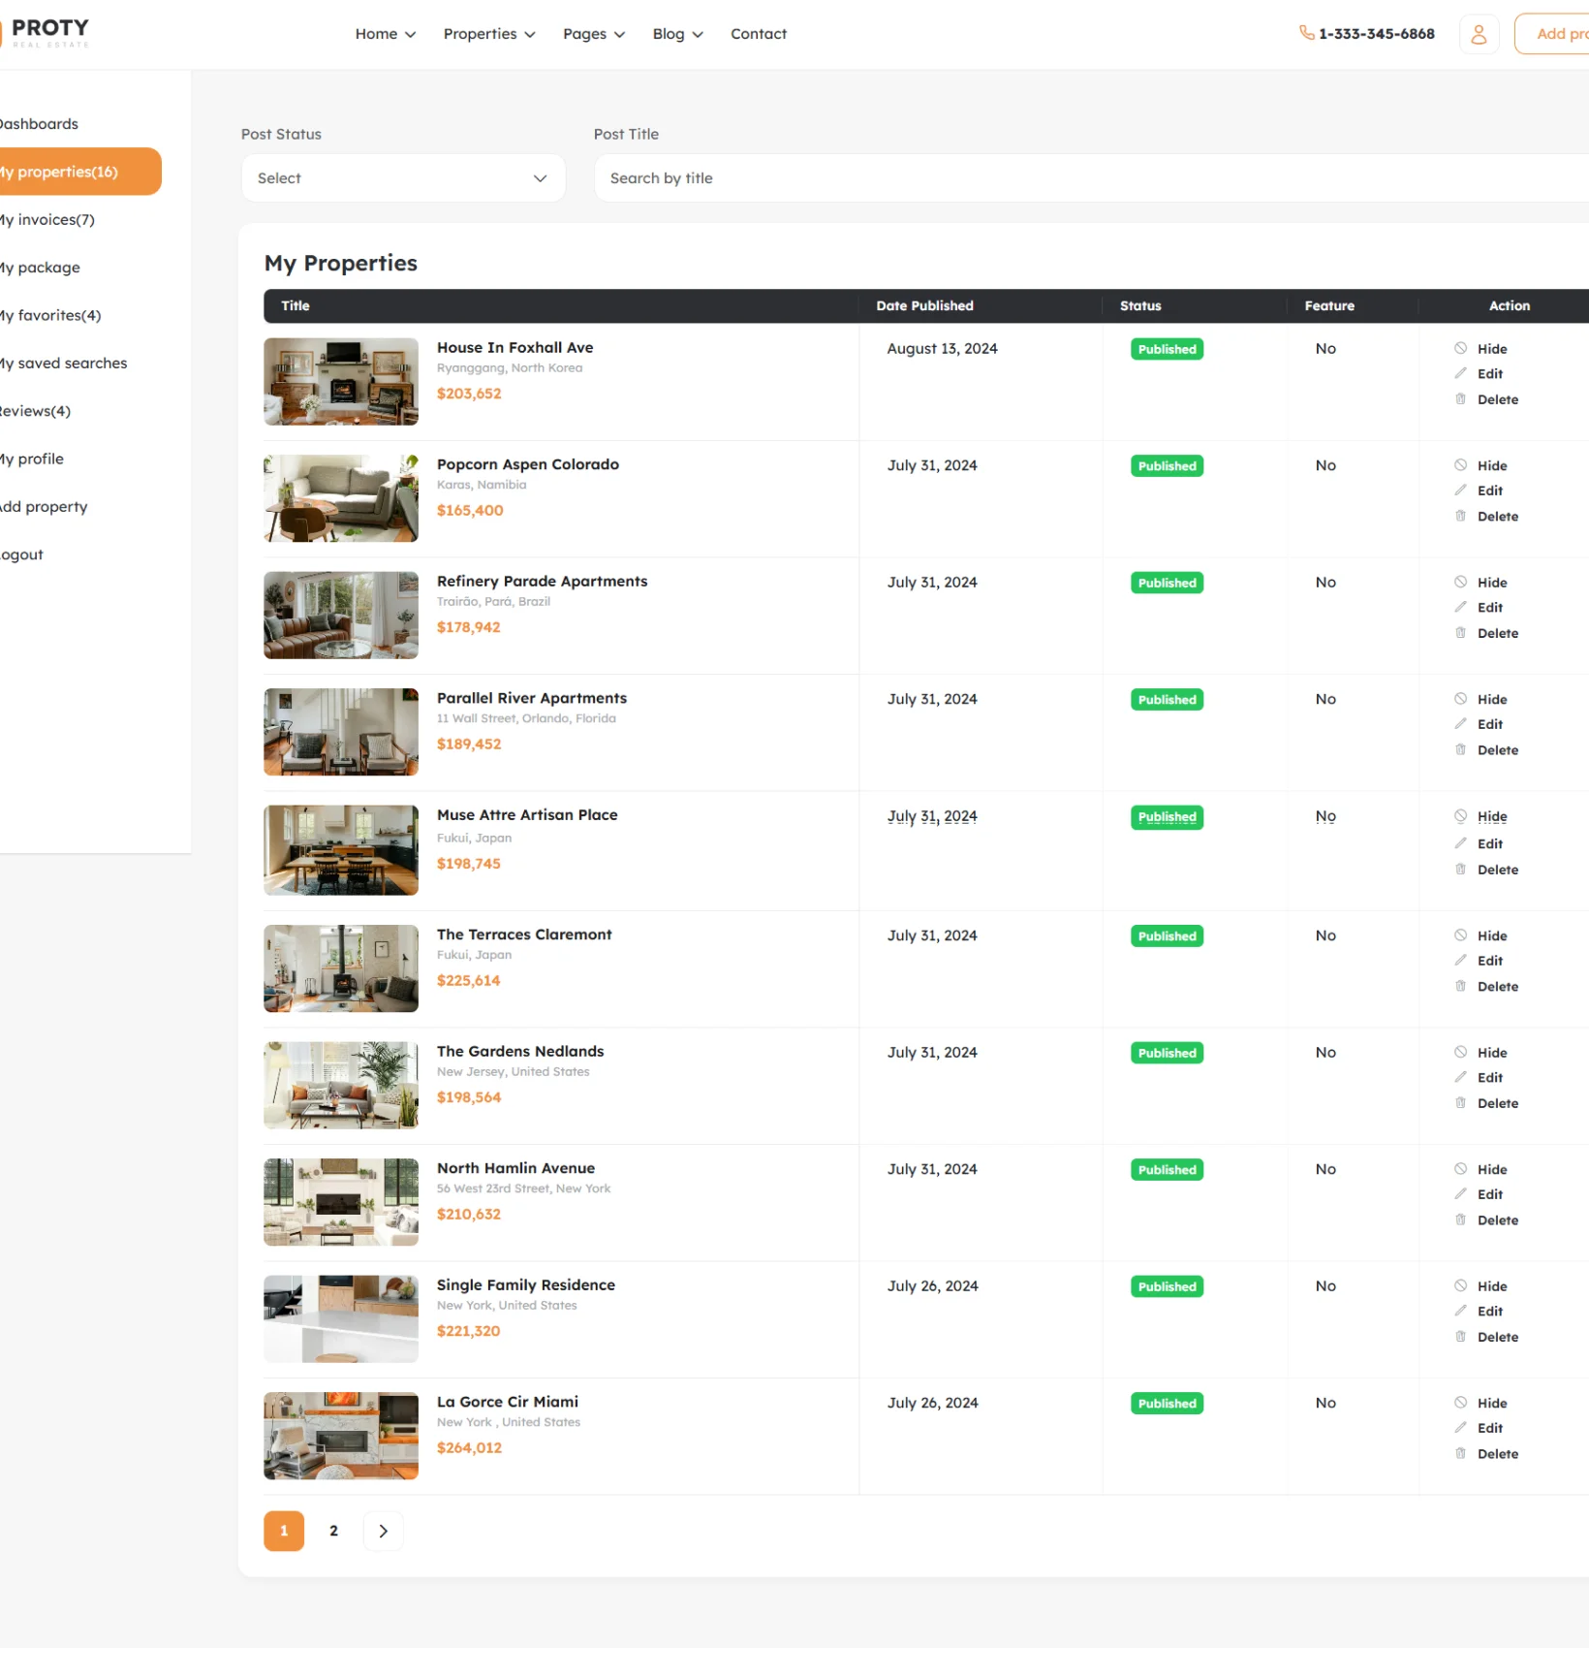
Task: Click pencil Edit icon for Refinery Parade Apartments
Action: pos(1460,607)
